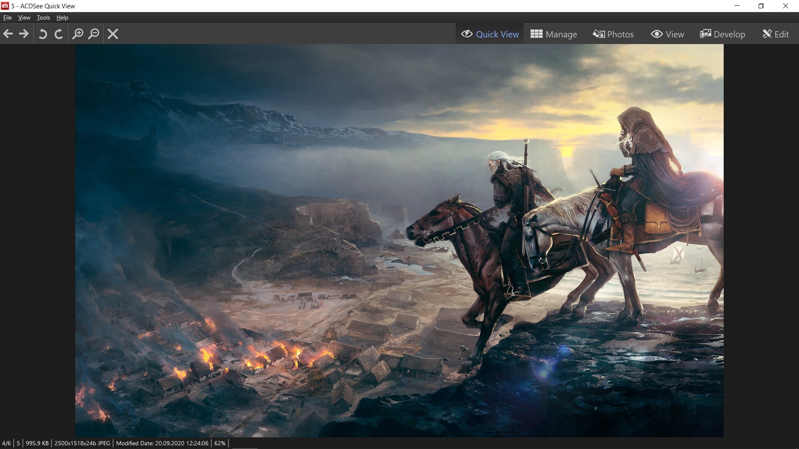This screenshot has width=799, height=449.
Task: Open the Tools menu
Action: click(43, 17)
